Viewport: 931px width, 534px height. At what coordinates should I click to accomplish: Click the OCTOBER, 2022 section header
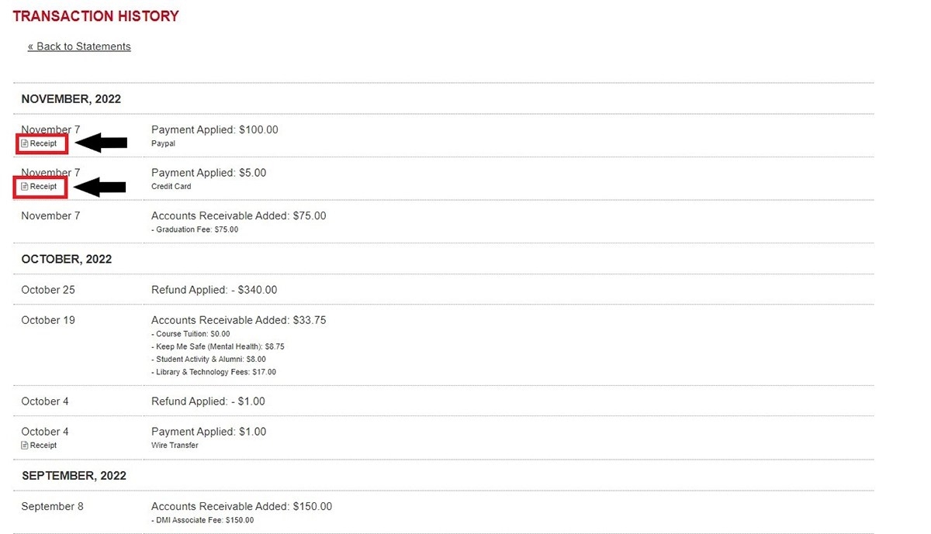click(66, 258)
